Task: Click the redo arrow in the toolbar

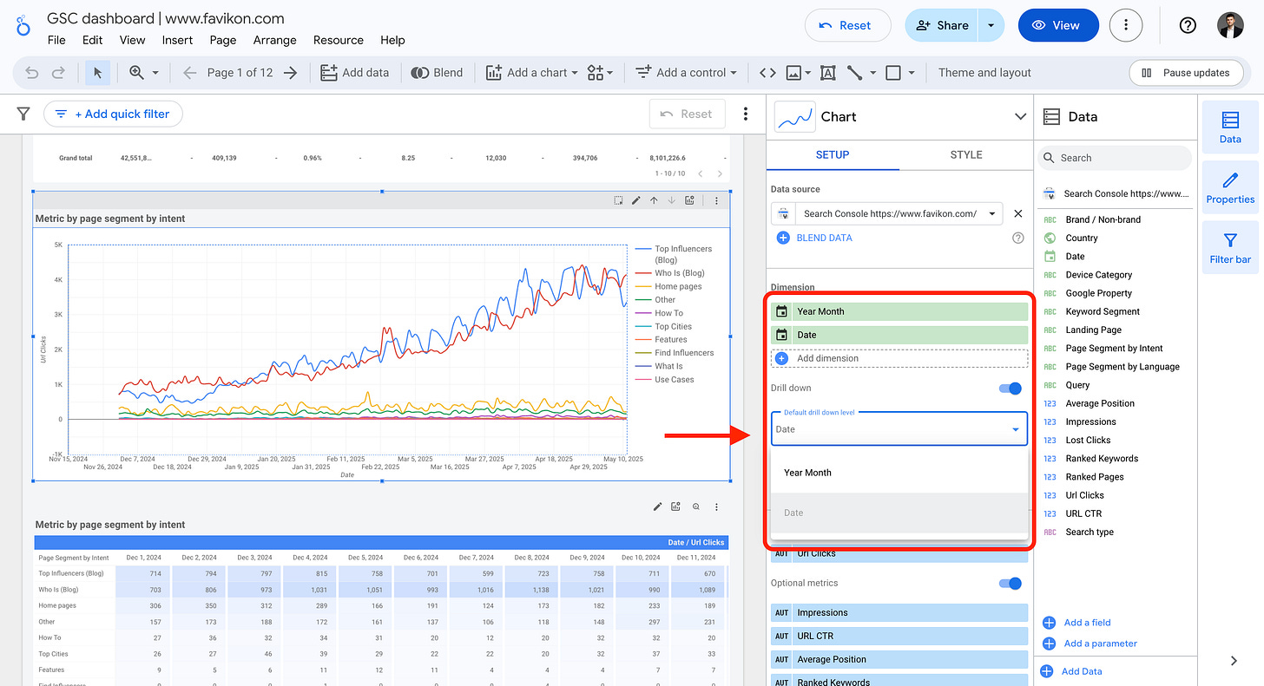Action: point(57,73)
